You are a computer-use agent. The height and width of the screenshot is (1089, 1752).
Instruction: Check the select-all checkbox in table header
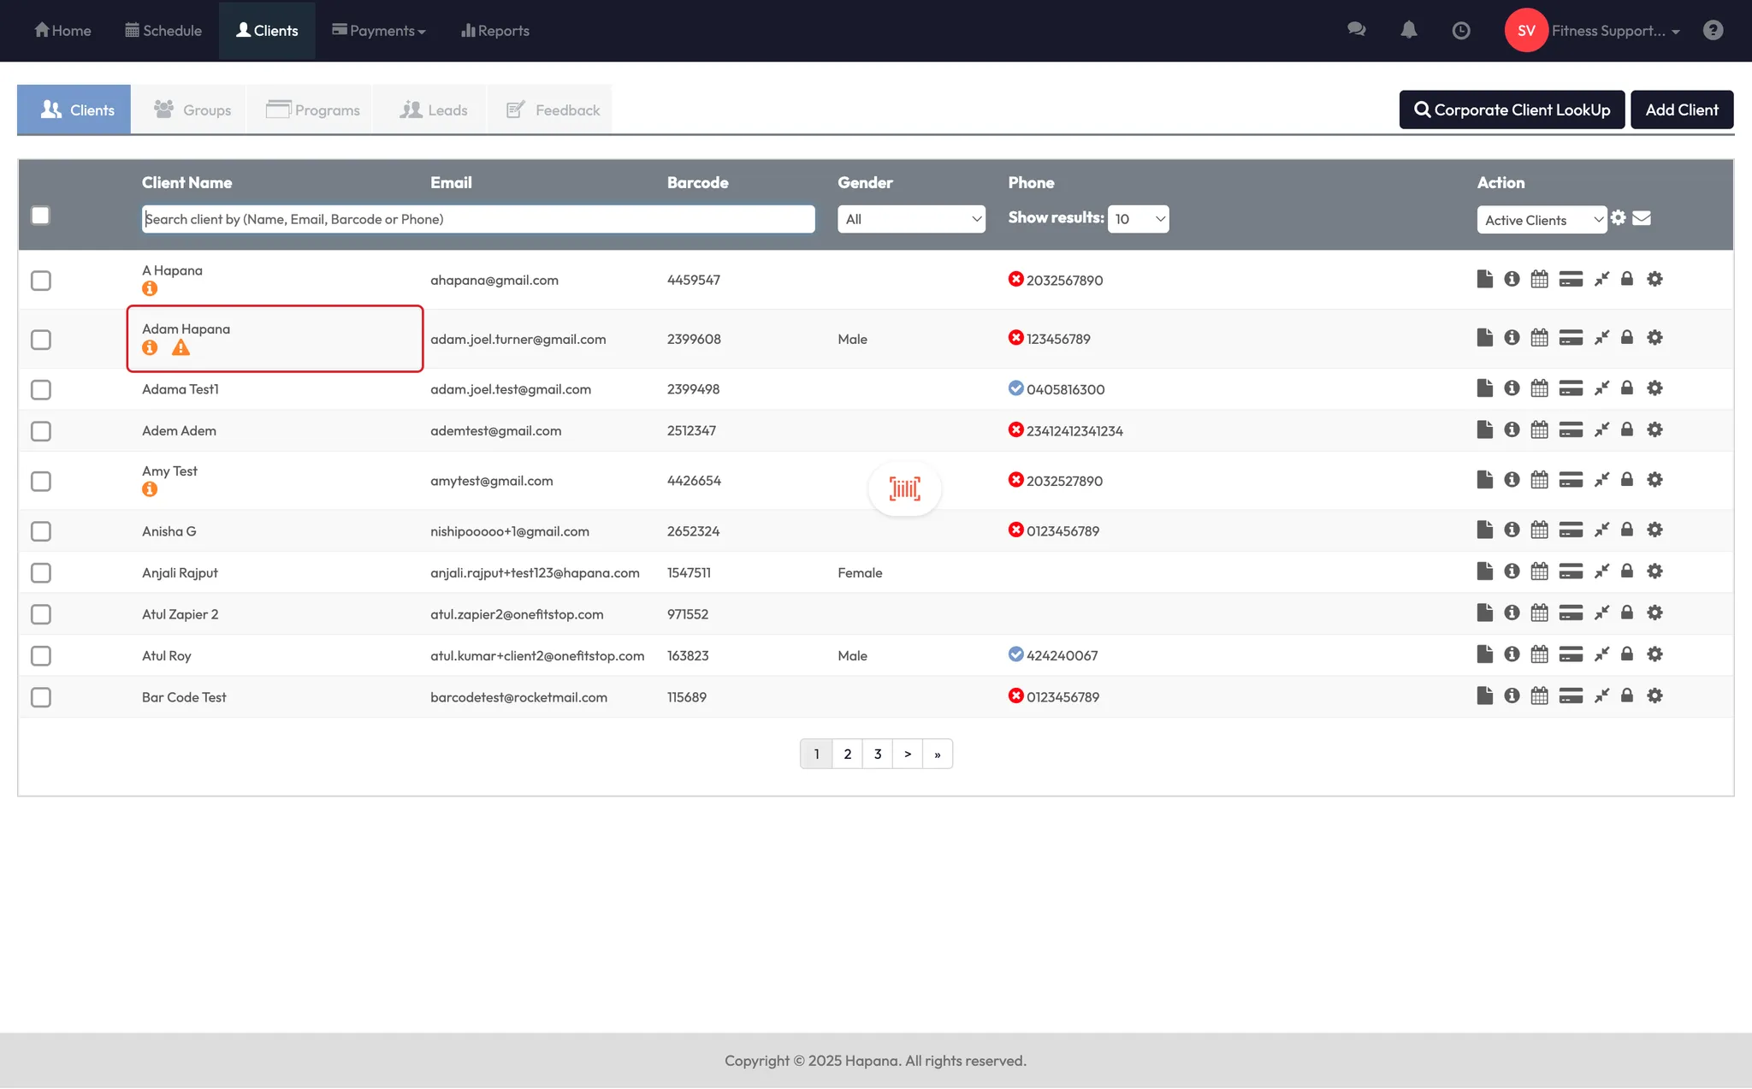(40, 216)
